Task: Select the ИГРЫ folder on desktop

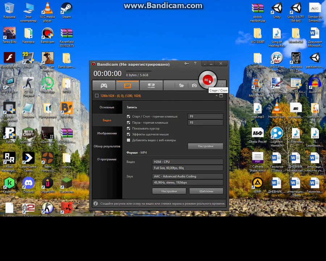Action: pyautogui.click(x=67, y=85)
